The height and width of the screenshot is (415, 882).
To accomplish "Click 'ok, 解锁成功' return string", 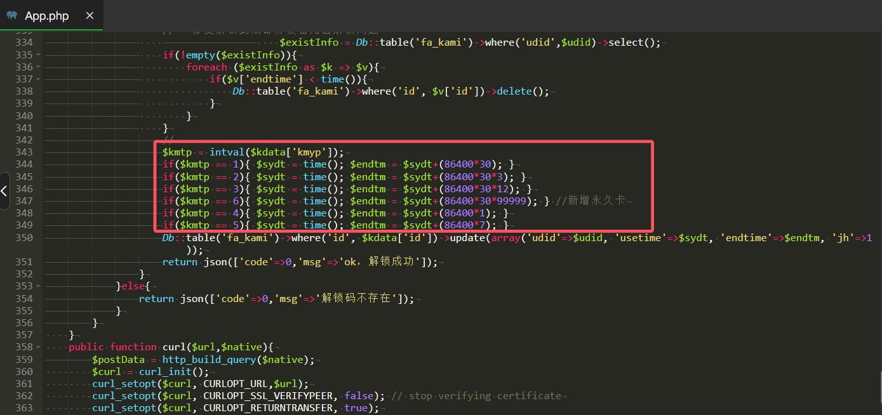I will click(x=380, y=262).
